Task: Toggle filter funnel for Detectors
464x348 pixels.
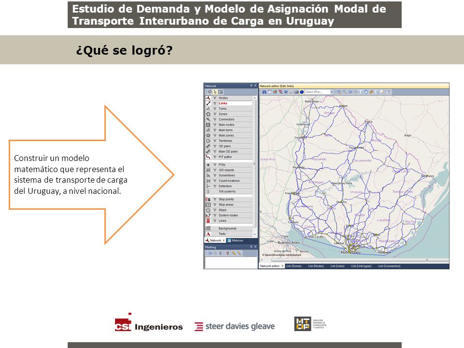Action: pyautogui.click(x=215, y=186)
